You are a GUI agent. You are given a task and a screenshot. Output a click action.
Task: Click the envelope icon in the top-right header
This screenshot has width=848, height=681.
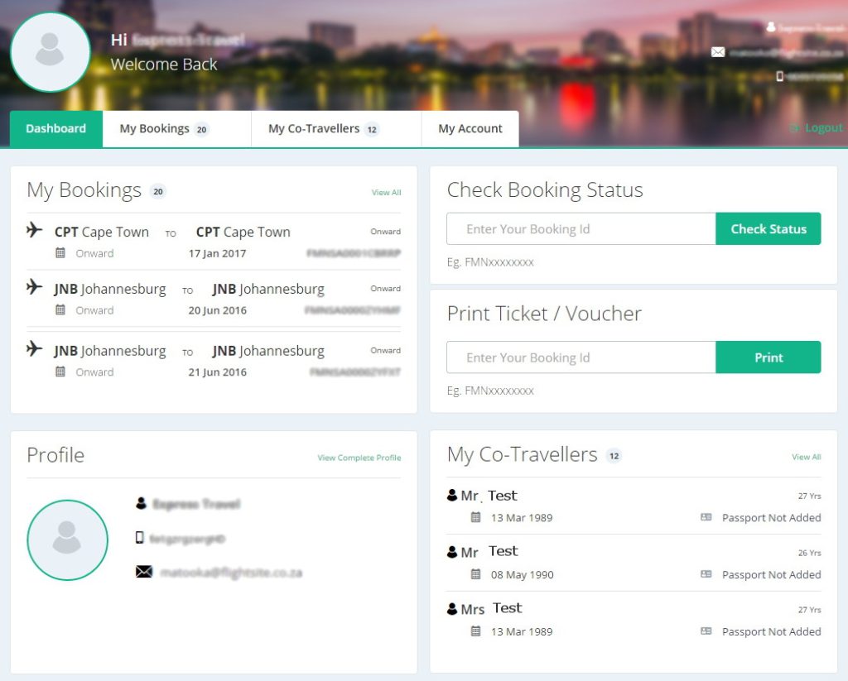coord(718,51)
